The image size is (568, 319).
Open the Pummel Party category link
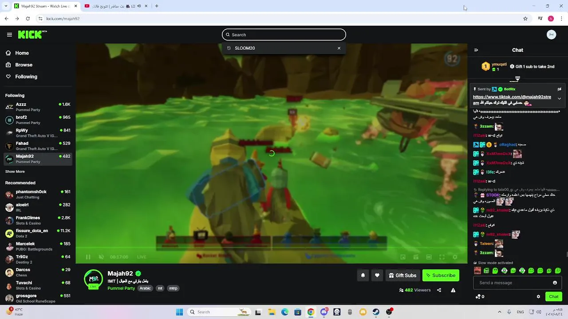121,288
